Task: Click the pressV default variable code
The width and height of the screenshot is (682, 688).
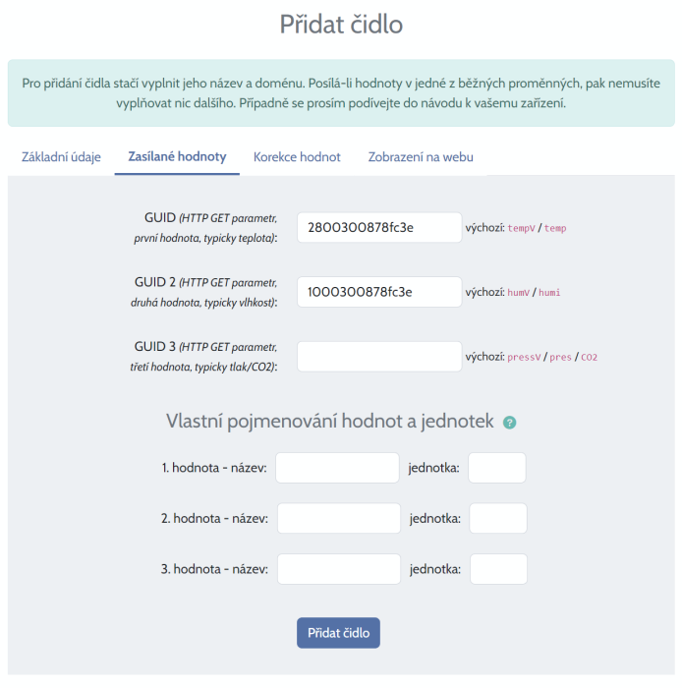Action: click(524, 358)
